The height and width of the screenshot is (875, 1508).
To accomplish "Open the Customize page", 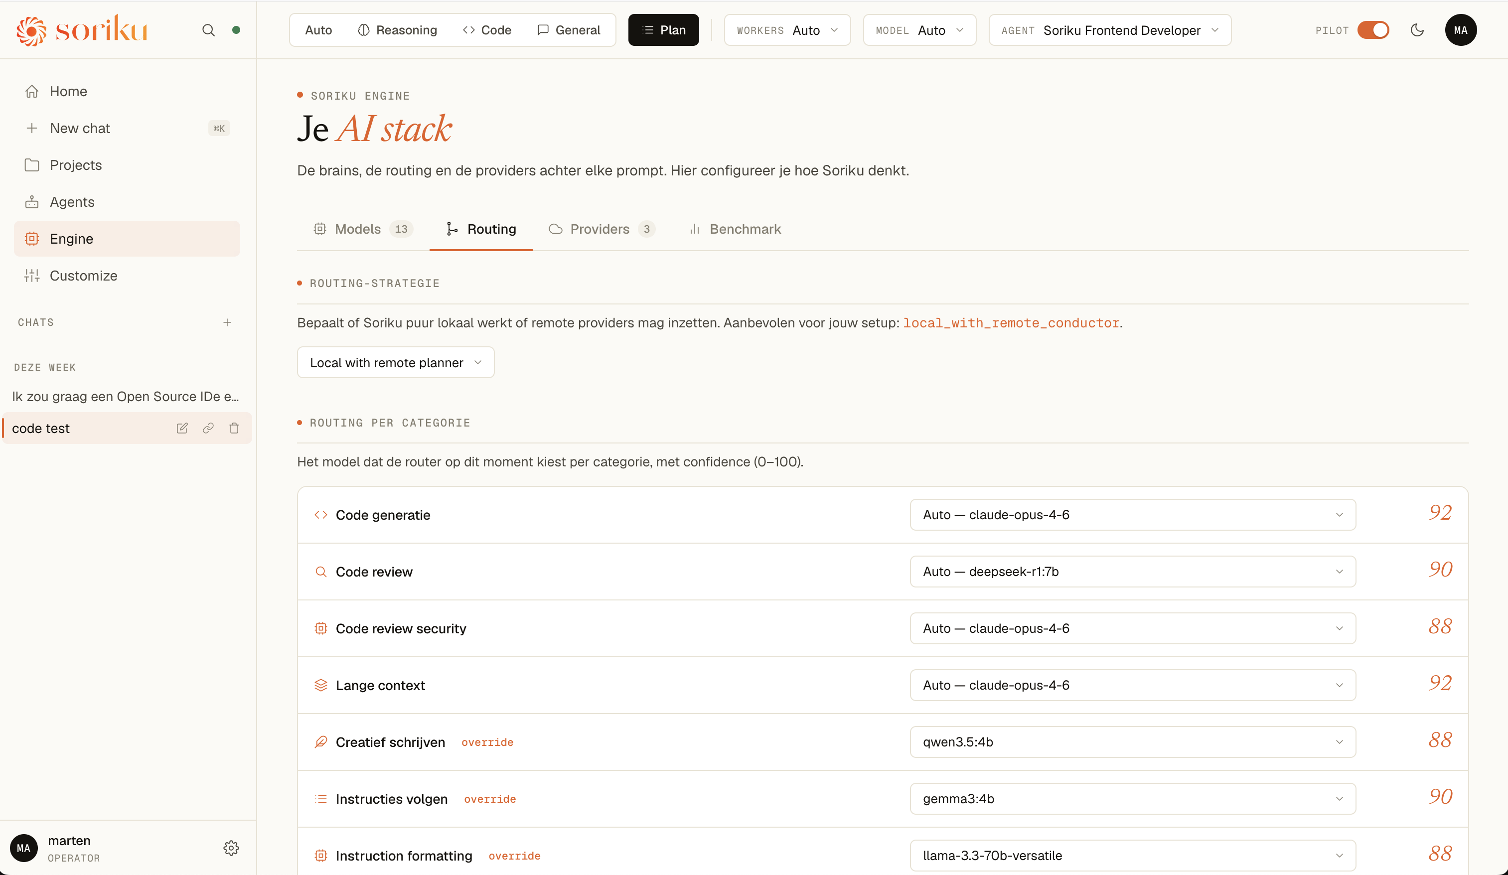I will point(127,276).
